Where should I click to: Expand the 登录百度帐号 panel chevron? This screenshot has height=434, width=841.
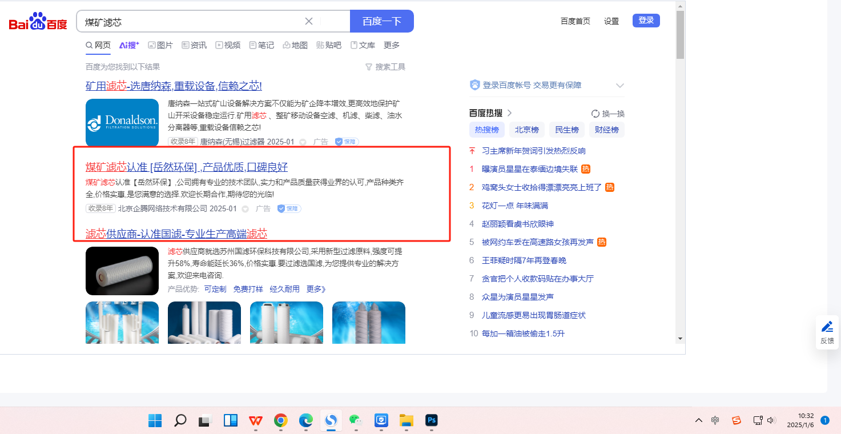pos(620,86)
